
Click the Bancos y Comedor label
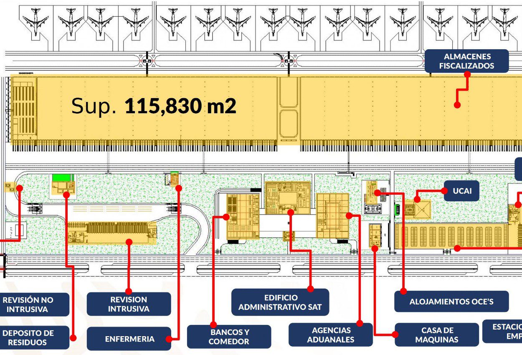pyautogui.click(x=229, y=337)
